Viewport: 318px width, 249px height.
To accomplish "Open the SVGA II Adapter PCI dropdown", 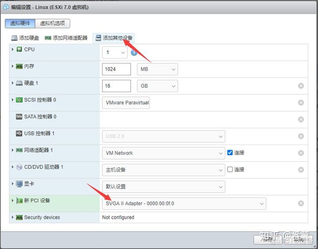I will [x=184, y=204].
